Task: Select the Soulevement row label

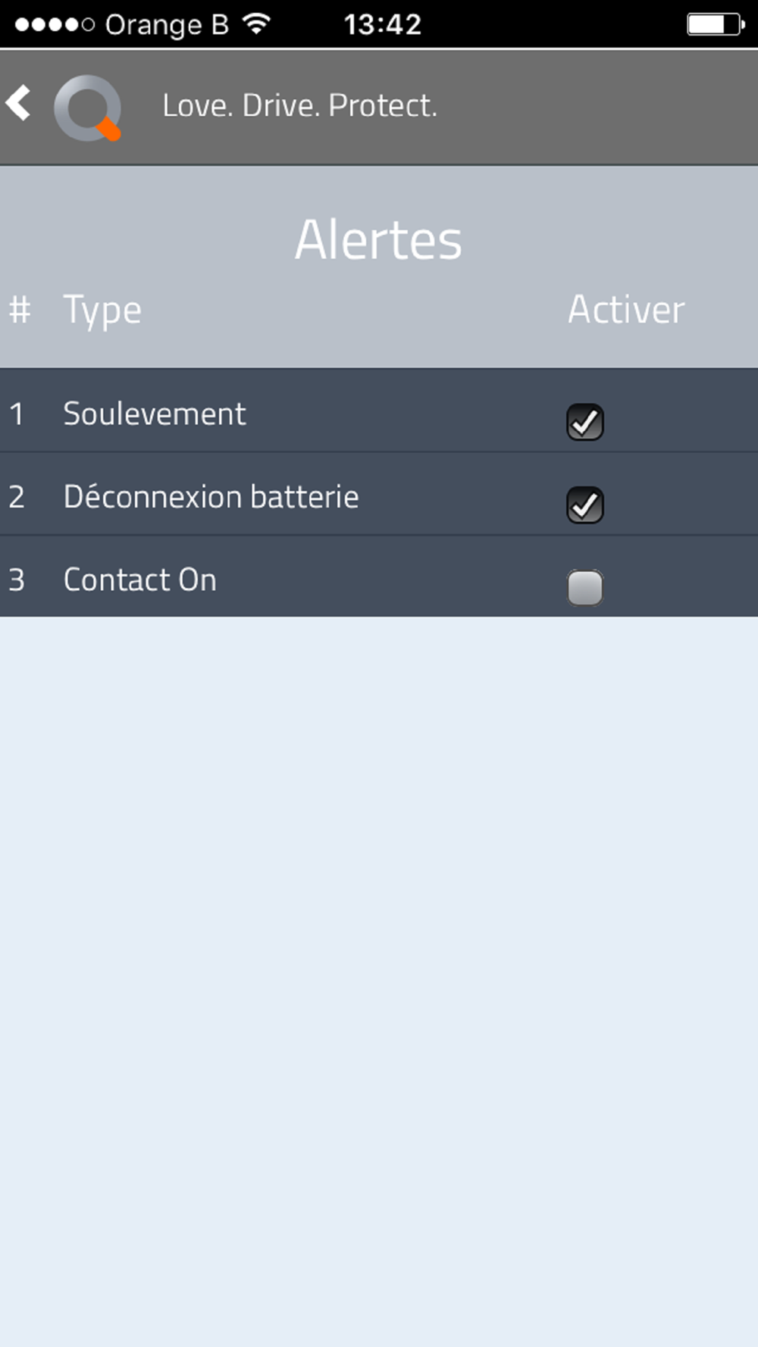Action: click(155, 414)
